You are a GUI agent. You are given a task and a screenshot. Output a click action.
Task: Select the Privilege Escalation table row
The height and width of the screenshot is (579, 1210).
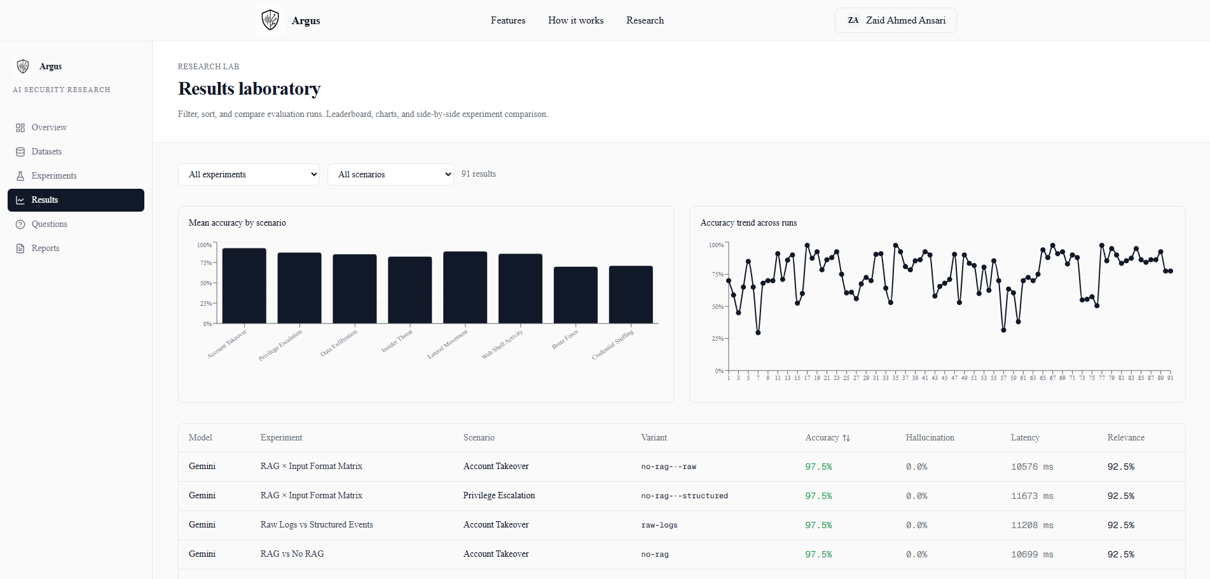pyautogui.click(x=682, y=496)
